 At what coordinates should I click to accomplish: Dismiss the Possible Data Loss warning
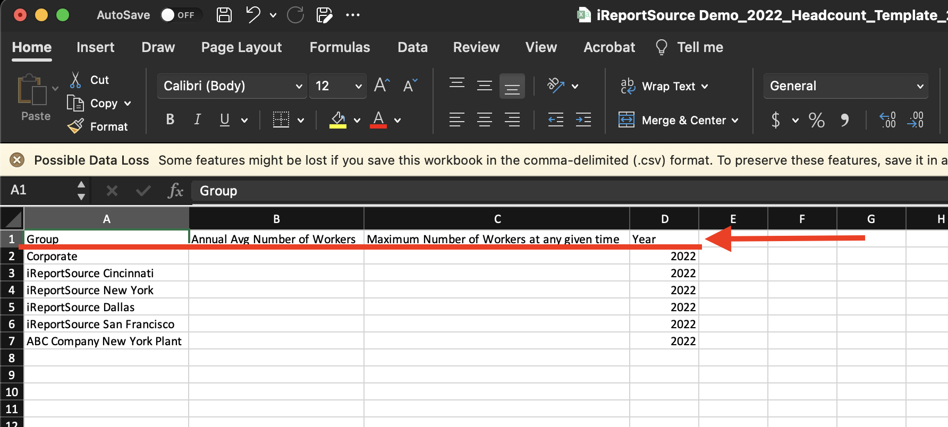pyautogui.click(x=17, y=160)
